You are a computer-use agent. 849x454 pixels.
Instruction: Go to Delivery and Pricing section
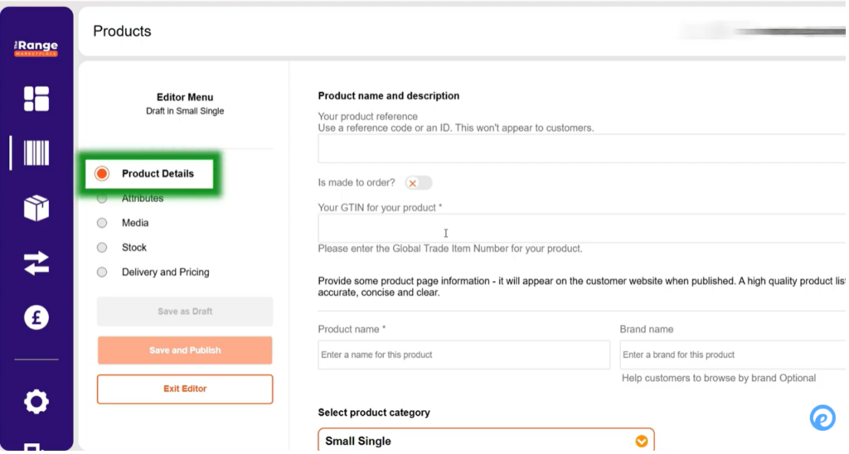pyautogui.click(x=165, y=272)
